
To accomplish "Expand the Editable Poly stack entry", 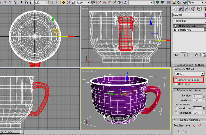I will 176,30.
